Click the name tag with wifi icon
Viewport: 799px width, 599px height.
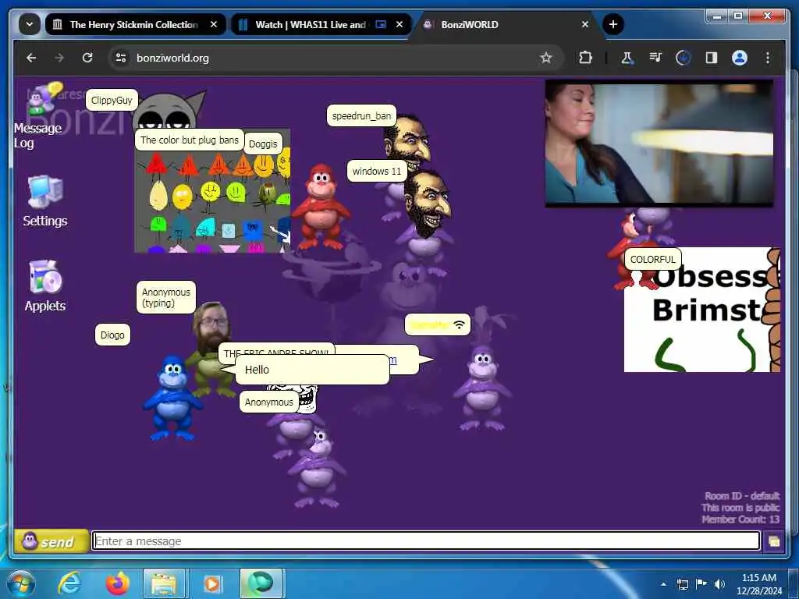click(x=437, y=324)
